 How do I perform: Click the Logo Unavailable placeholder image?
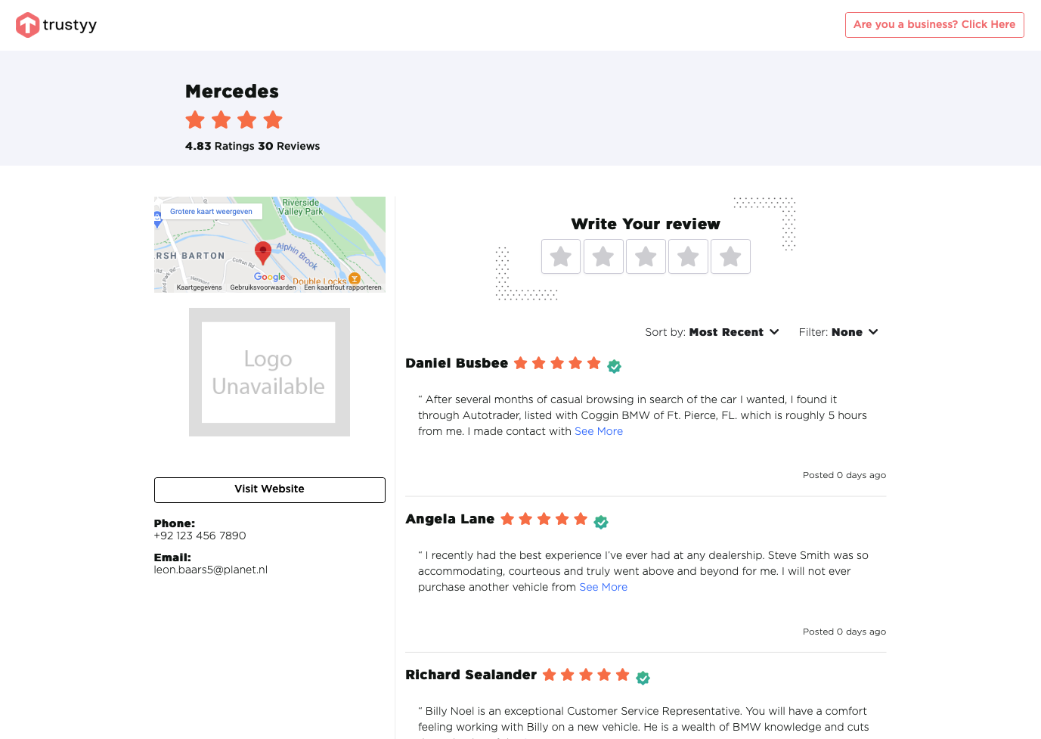(x=269, y=372)
